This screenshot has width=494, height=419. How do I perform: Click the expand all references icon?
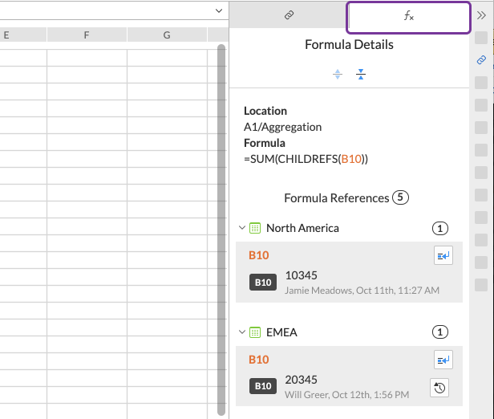(x=338, y=74)
